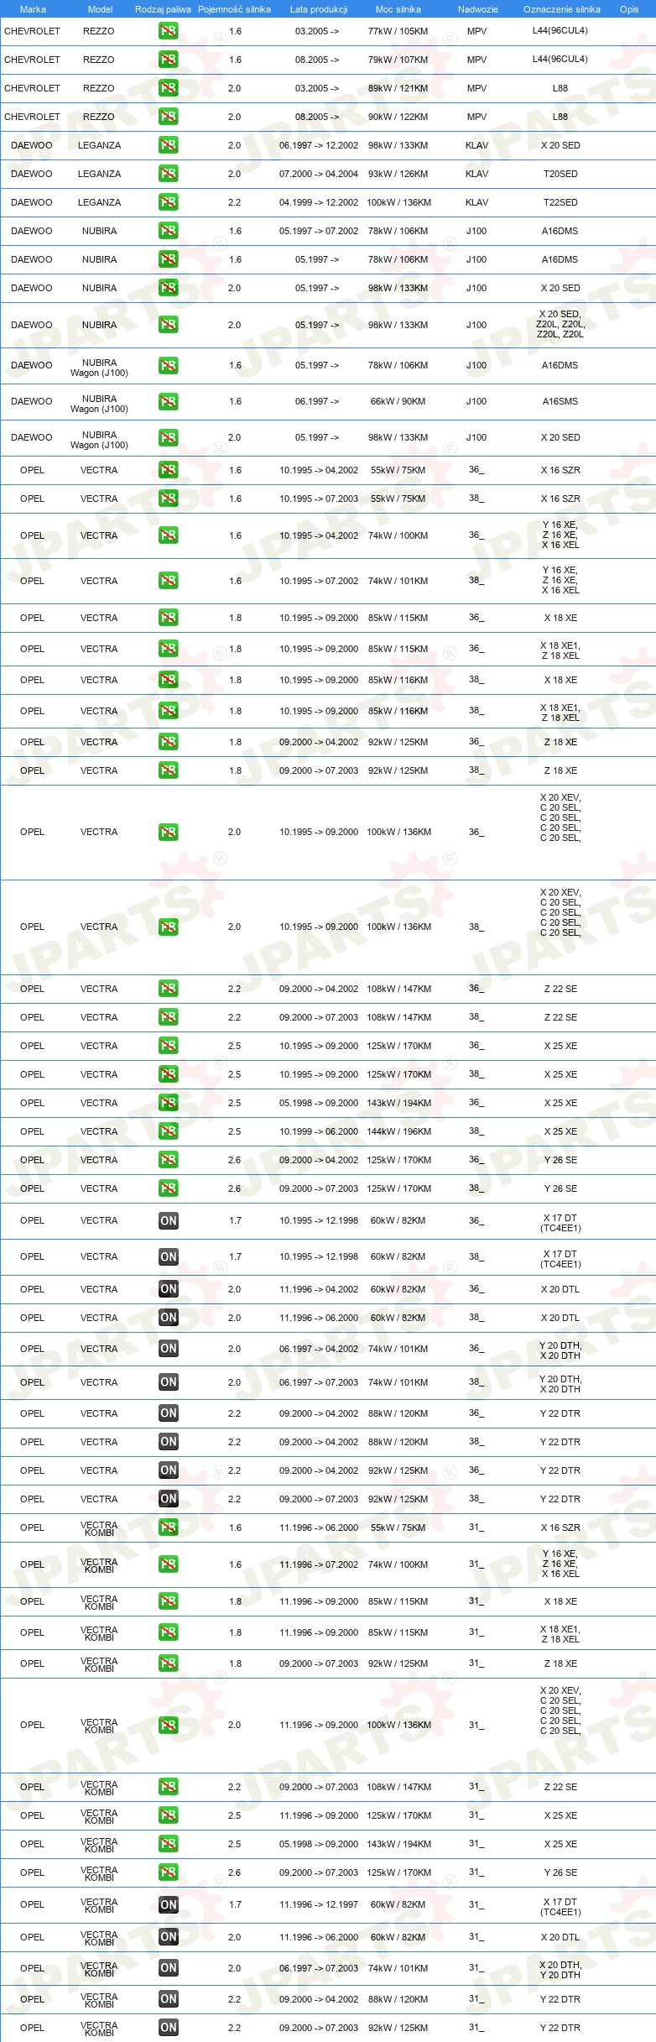Screen dimensions: 656x2042
Task: Click L88 in the 90kW / 122KM row
Action: coord(560,117)
